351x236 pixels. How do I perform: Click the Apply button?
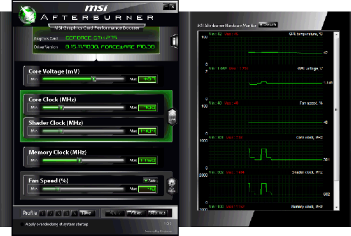115,213
